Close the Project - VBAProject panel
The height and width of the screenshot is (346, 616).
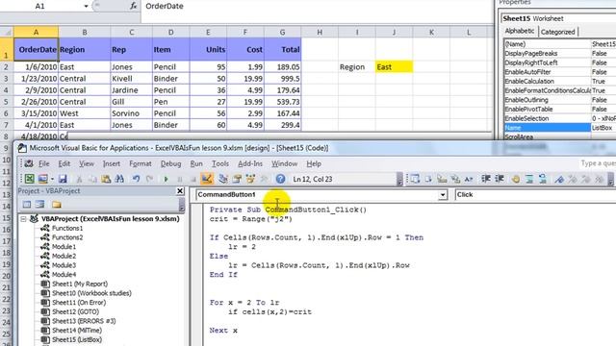coord(180,190)
